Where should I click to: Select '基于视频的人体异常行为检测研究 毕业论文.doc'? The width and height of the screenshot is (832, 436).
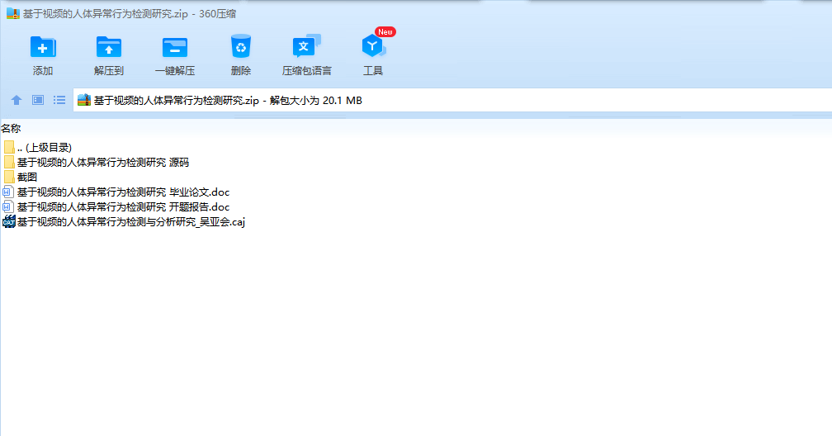coord(123,192)
